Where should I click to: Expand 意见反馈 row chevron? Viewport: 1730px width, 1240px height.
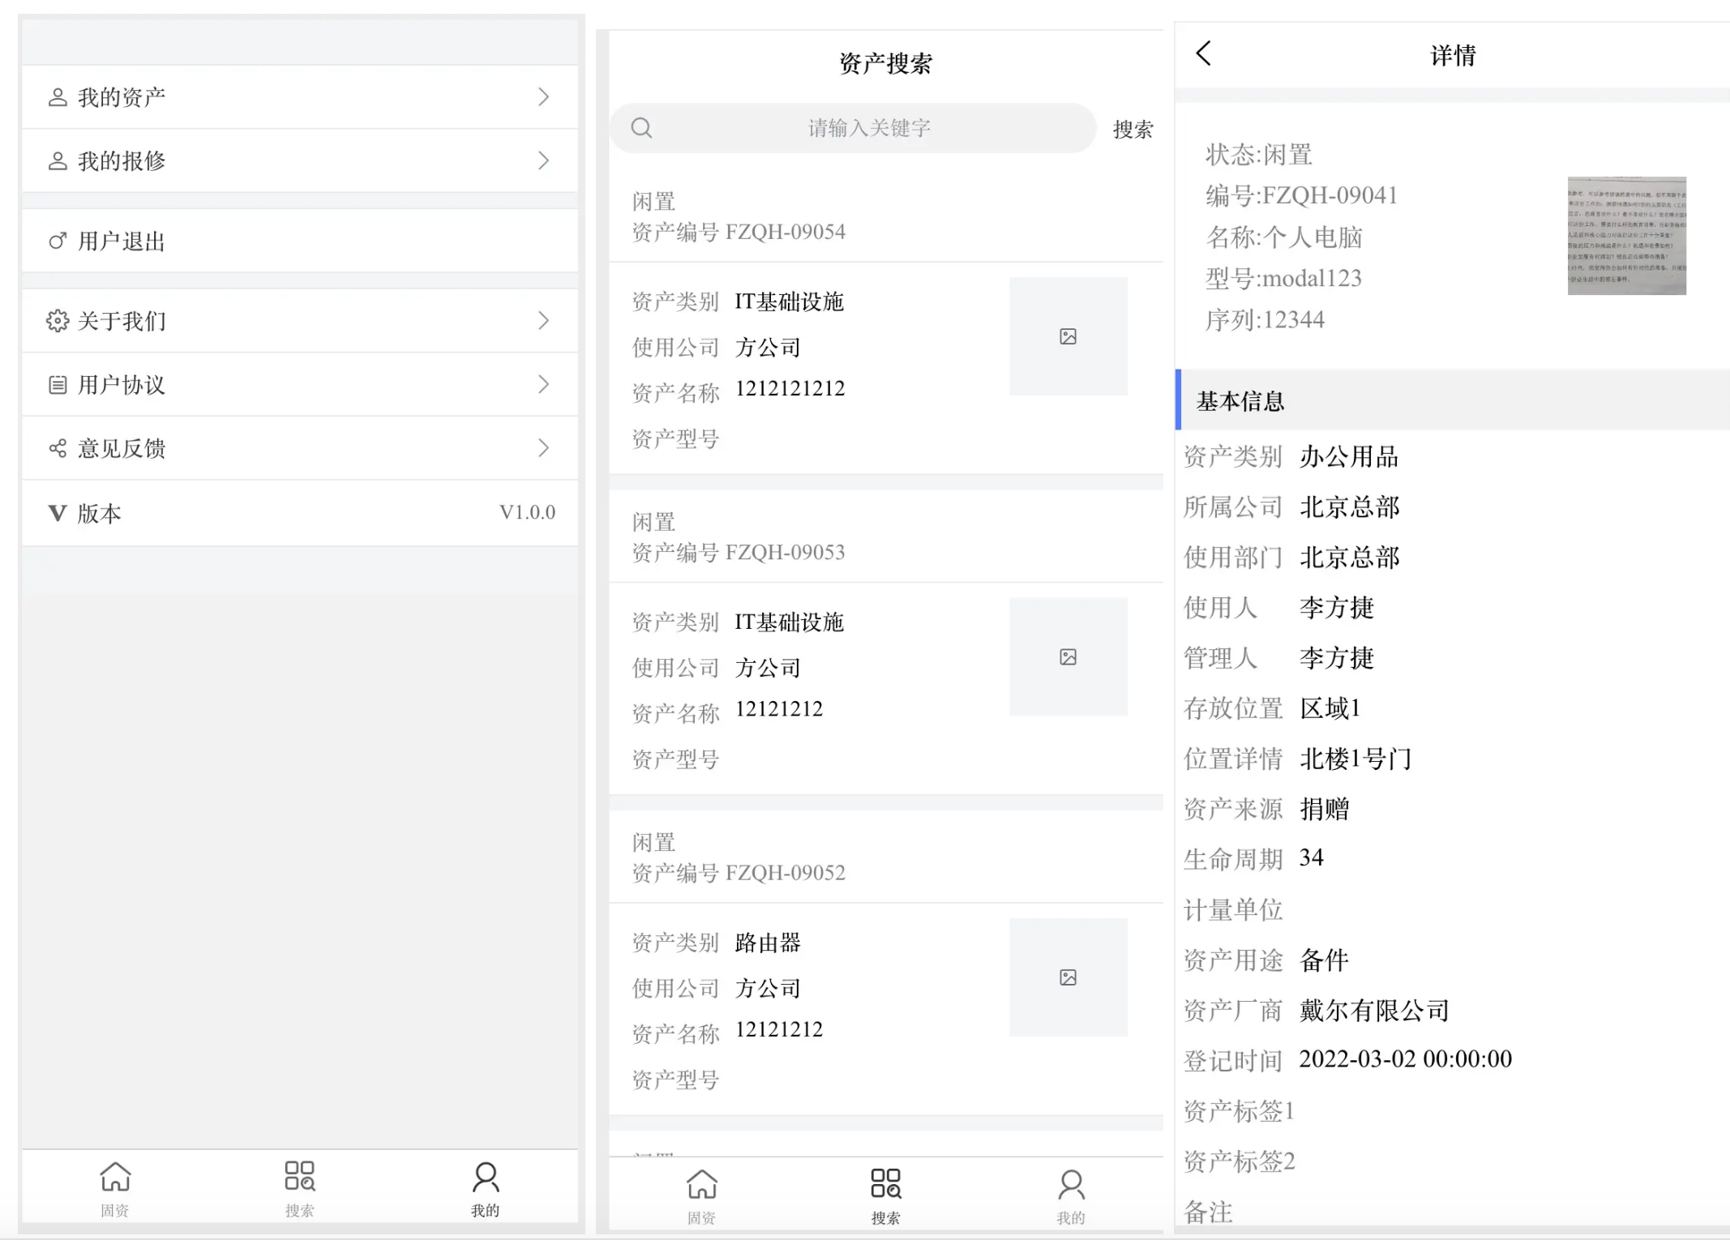tap(544, 448)
